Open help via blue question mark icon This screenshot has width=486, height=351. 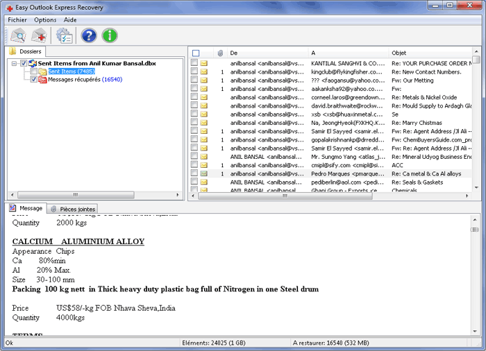(x=89, y=35)
